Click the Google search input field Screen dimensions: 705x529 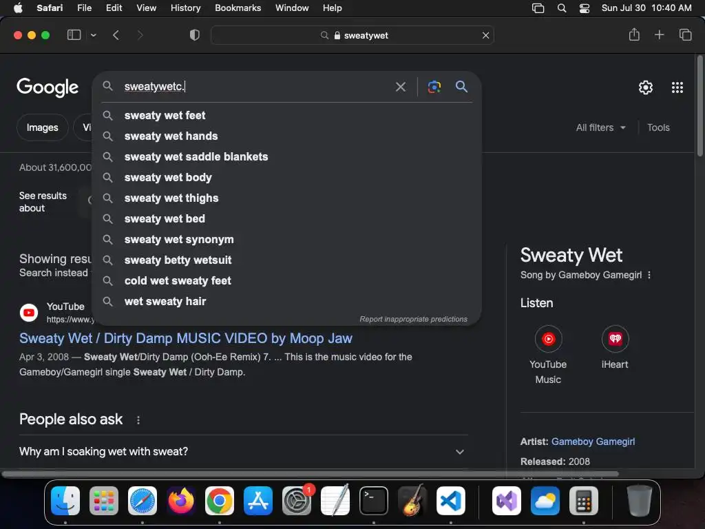[256, 86]
